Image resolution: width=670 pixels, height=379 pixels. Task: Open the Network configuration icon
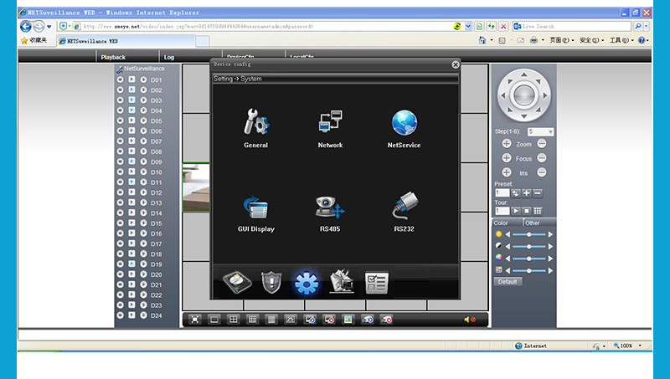(x=330, y=125)
